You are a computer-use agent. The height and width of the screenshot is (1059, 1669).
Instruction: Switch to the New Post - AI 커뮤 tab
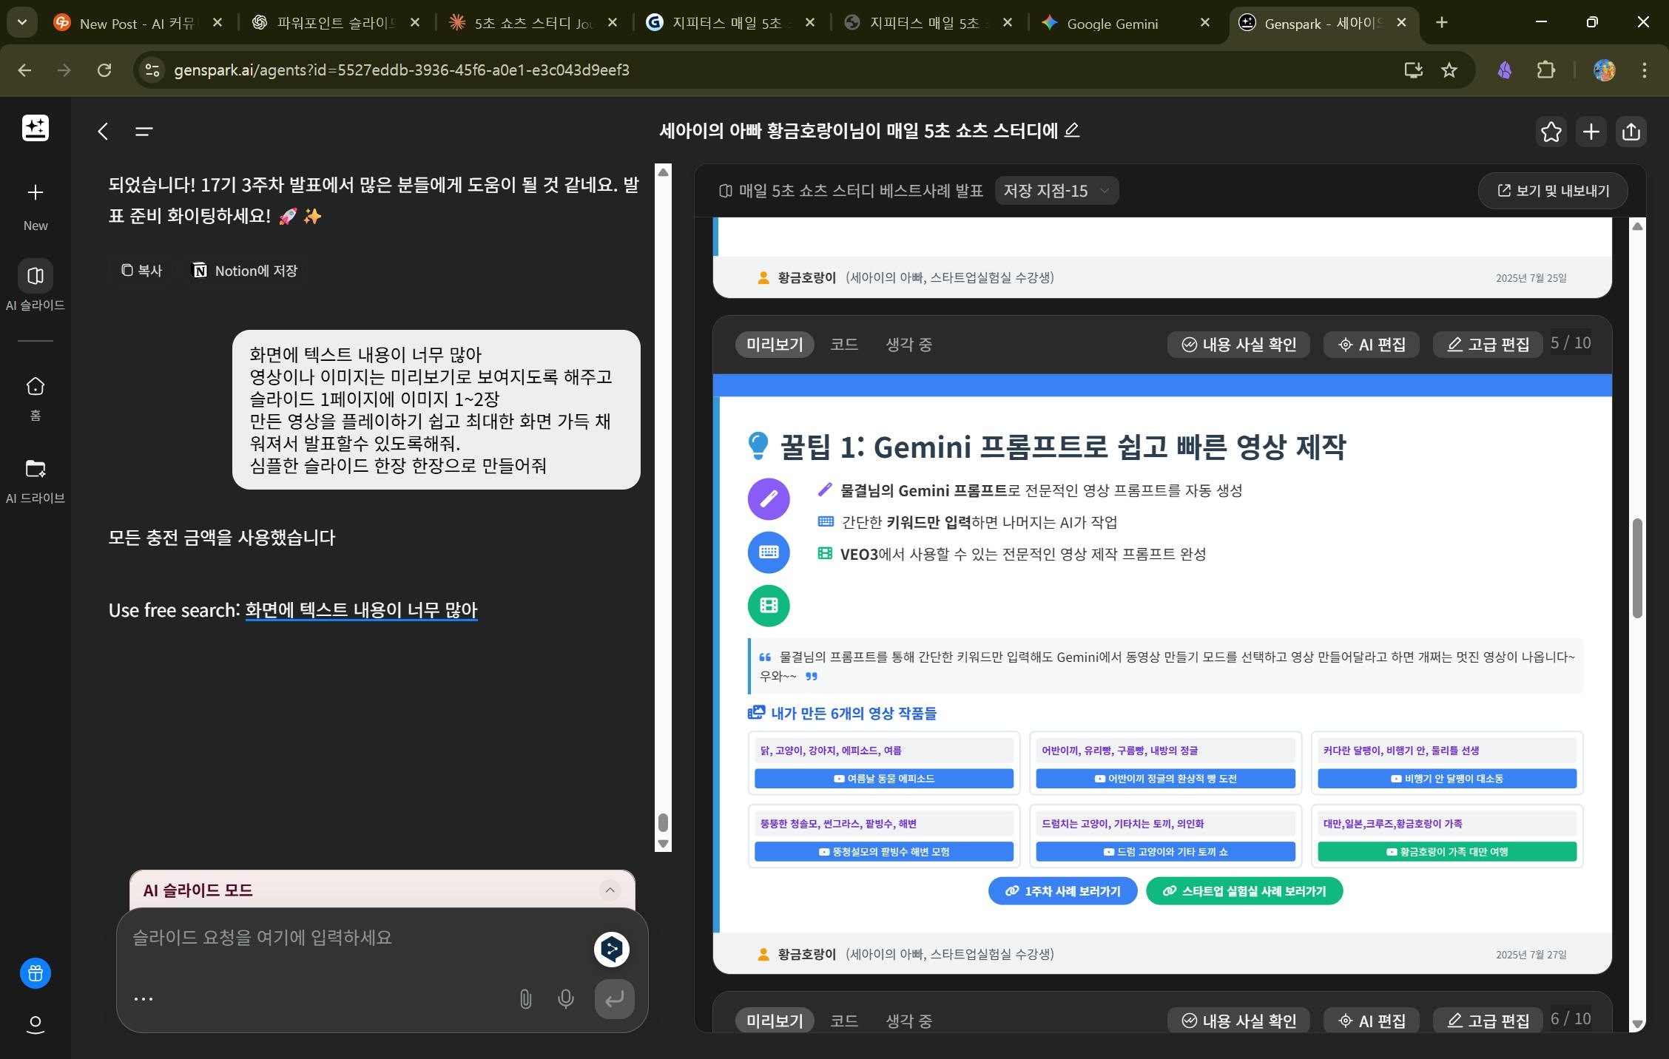138,24
